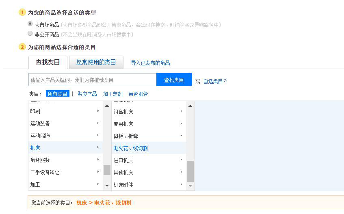The width and height of the screenshot is (344, 214).
Task: Choose the 机床附件 subcategory
Action: click(x=123, y=185)
